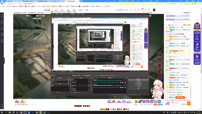
Task: Click the 滤镜 filters button in source toolbar
Action: (79, 75)
